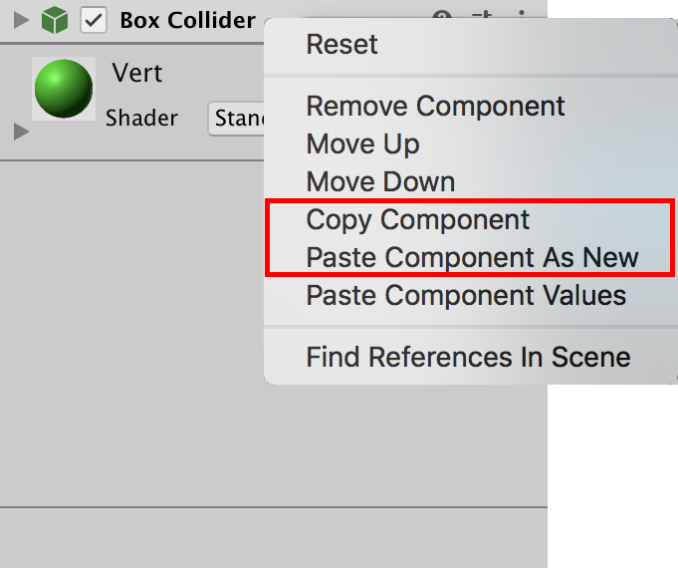Click Move Up in the context menu
Screen dimensions: 678x568
(x=362, y=143)
